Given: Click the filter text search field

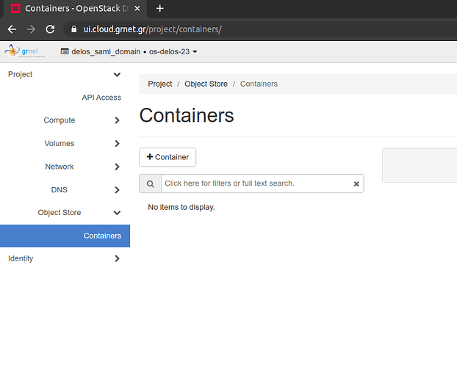Looking at the screenshot, I should [x=253, y=183].
